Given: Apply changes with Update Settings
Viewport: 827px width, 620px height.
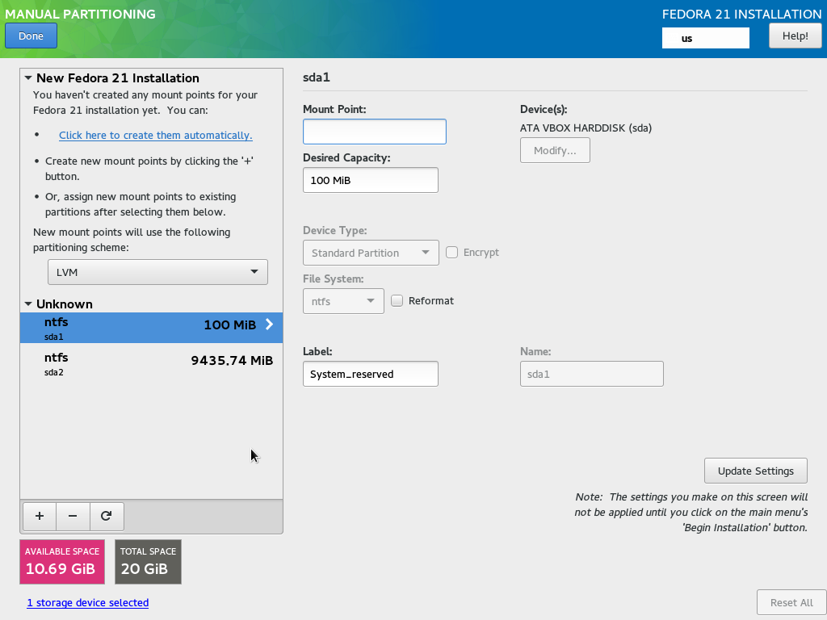Looking at the screenshot, I should [x=755, y=470].
